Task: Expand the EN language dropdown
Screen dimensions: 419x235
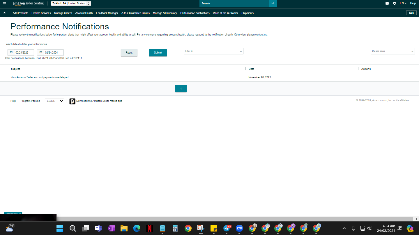Action: point(403,3)
